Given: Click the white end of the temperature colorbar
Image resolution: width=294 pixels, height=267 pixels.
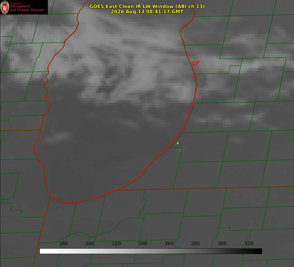Looking at the screenshot, I should [42, 251].
